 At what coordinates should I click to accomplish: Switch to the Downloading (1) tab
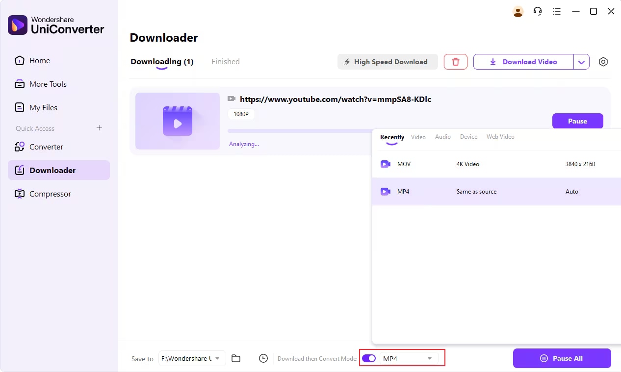162,62
